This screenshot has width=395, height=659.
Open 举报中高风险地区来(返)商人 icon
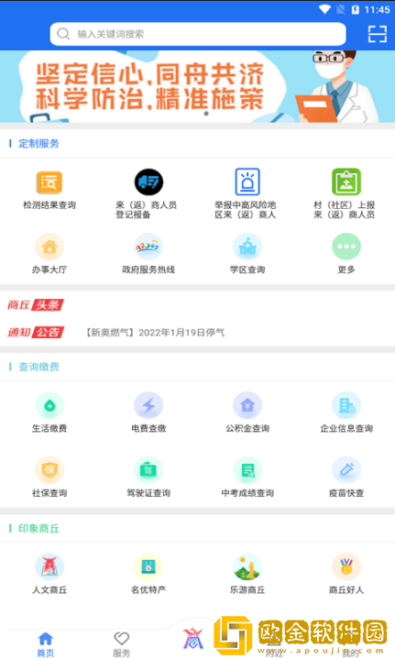(247, 181)
